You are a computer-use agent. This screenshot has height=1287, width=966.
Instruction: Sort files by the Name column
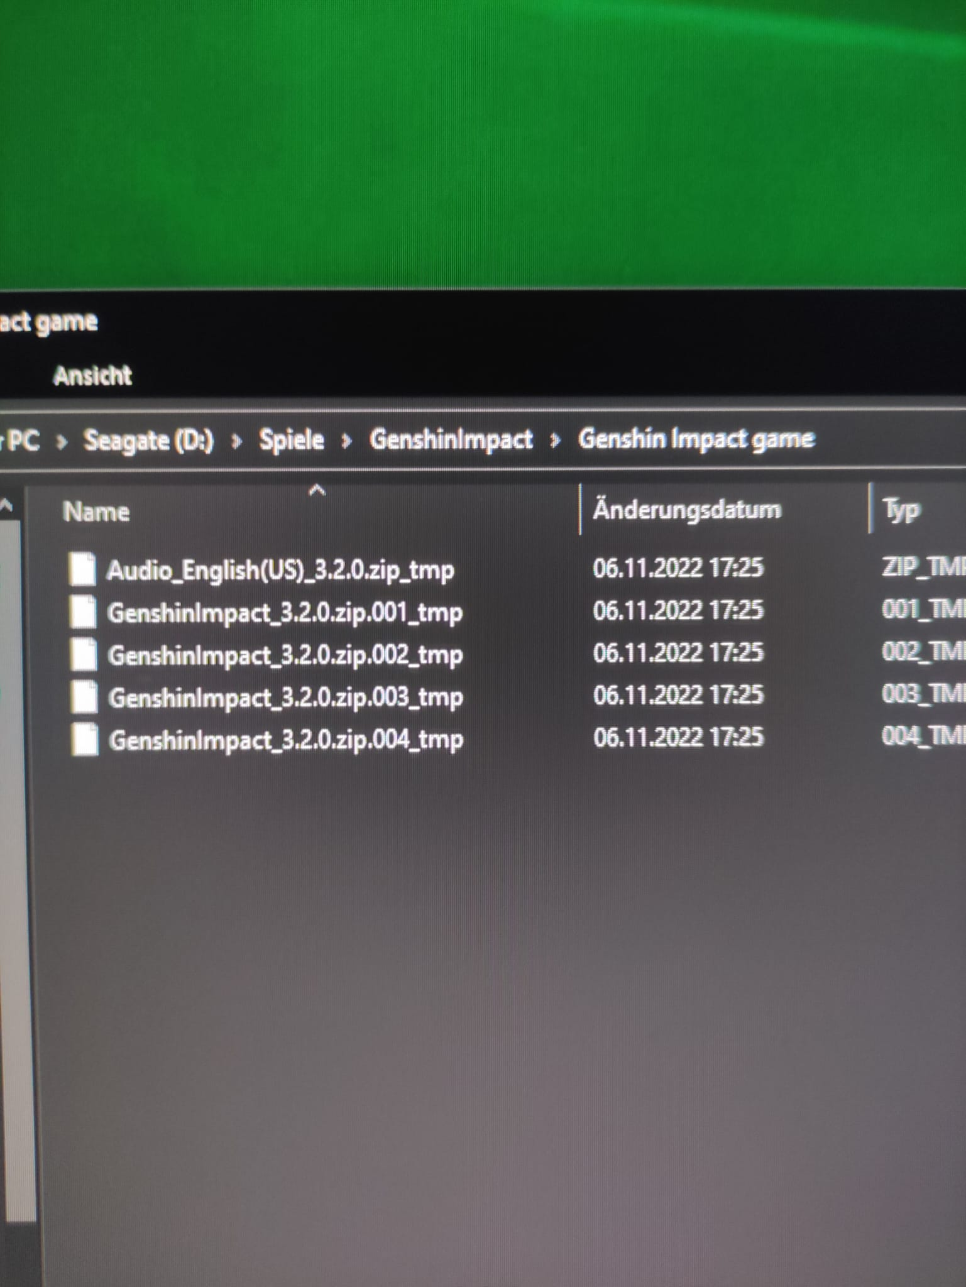click(x=97, y=512)
